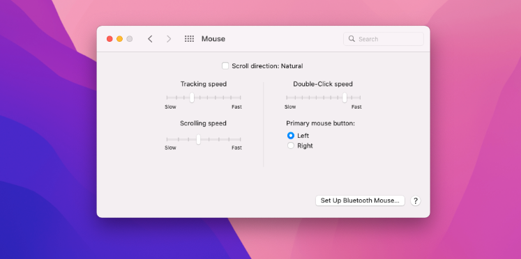Click Set Up Bluetooth Mouse… button
This screenshot has width=521, height=259.
(360, 201)
